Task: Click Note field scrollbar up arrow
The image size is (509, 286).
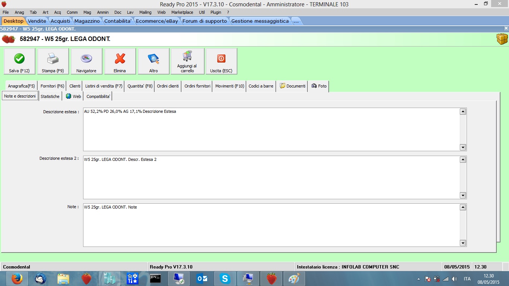Action: [x=463, y=207]
